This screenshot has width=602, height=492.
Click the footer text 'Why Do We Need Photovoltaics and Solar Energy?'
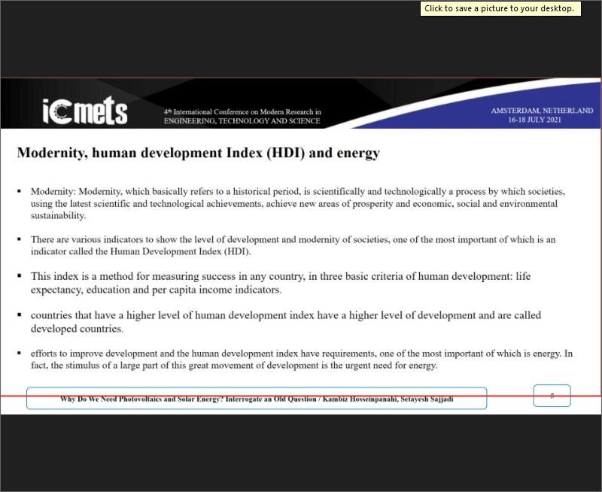tap(141, 399)
